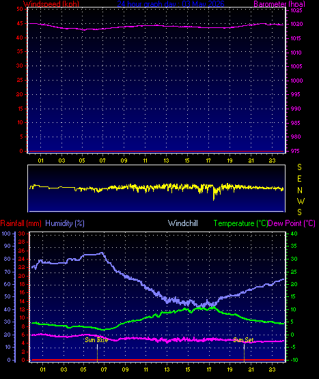Select the 1000 barometer scale value
This screenshot has width=319, height=379.
pos(296,81)
